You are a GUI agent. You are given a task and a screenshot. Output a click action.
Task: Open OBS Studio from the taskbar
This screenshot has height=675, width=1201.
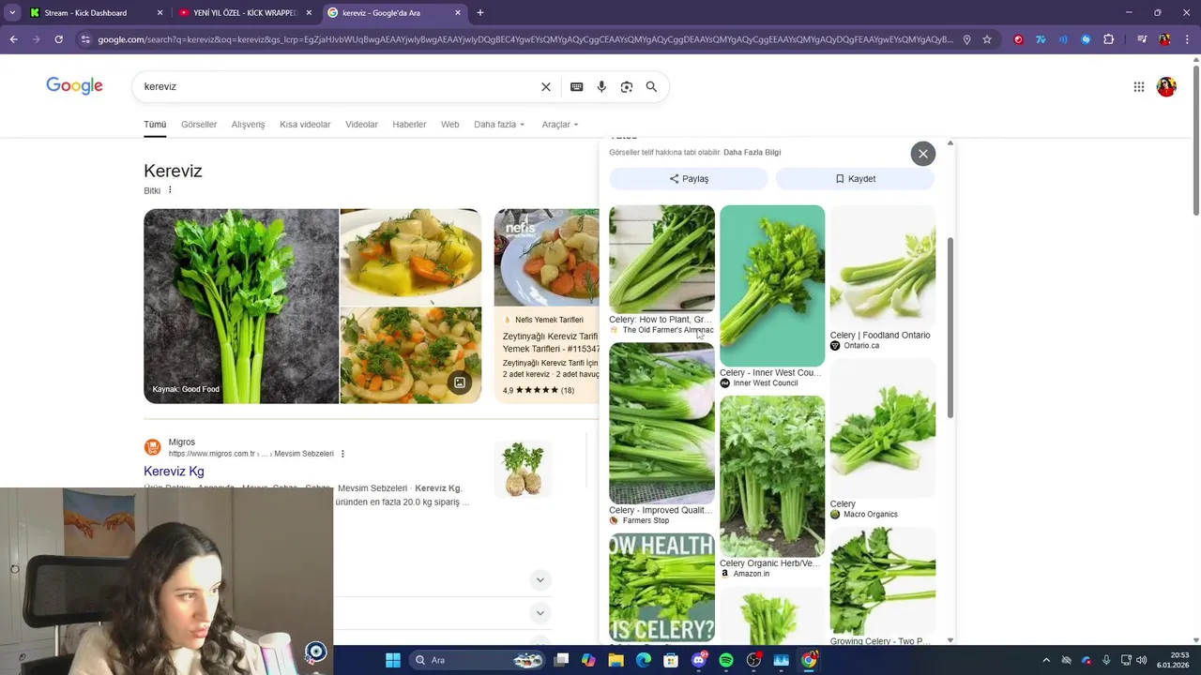pos(753,660)
